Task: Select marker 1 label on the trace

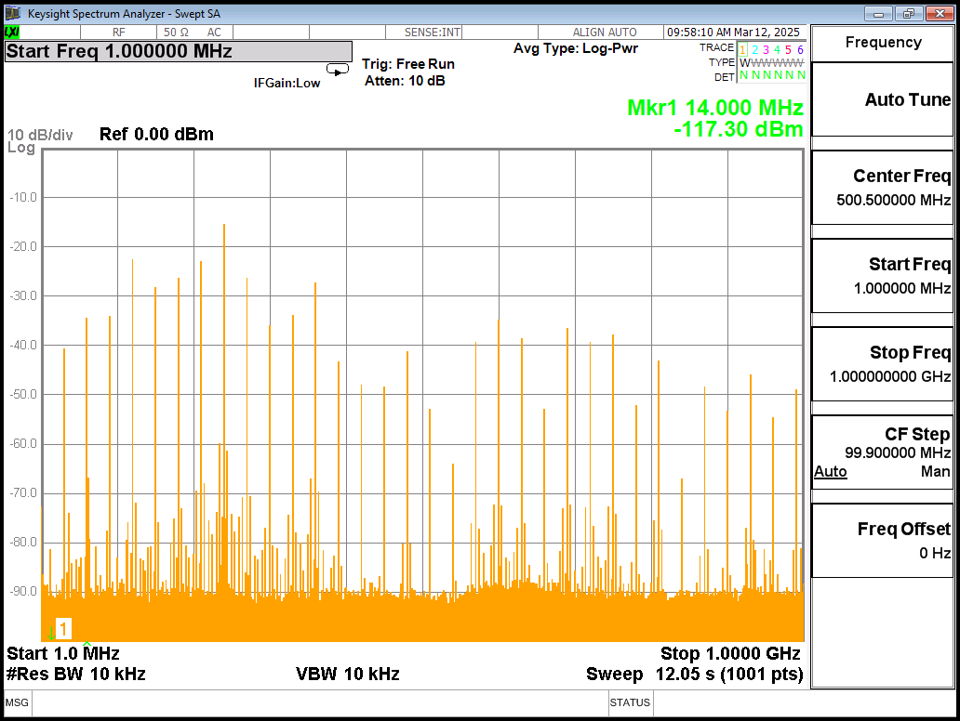Action: click(63, 628)
